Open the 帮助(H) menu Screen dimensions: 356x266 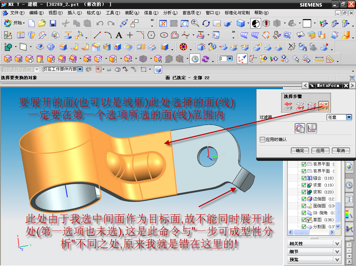pos(261,13)
